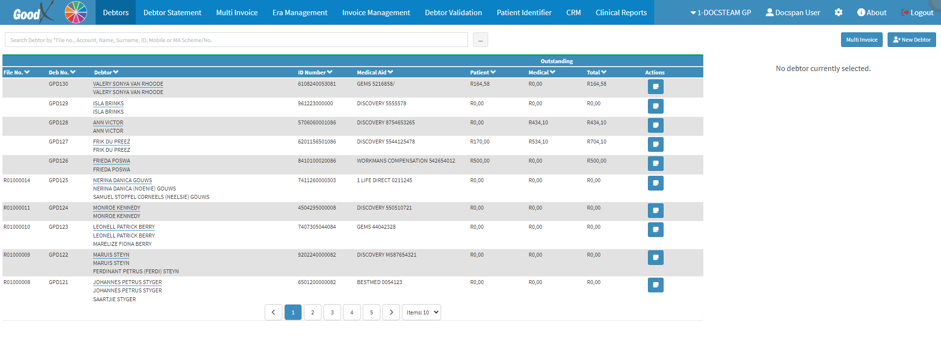Open action icon for Frieda Poswa row

click(655, 164)
